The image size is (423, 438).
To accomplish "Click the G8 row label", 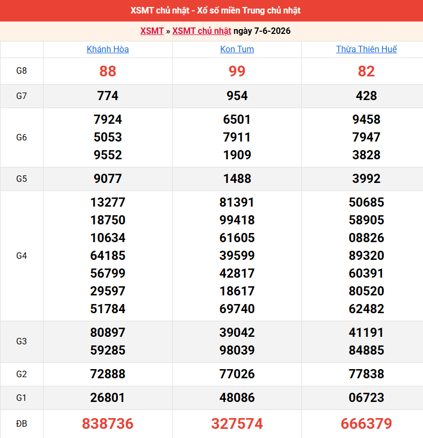I will (22, 70).
